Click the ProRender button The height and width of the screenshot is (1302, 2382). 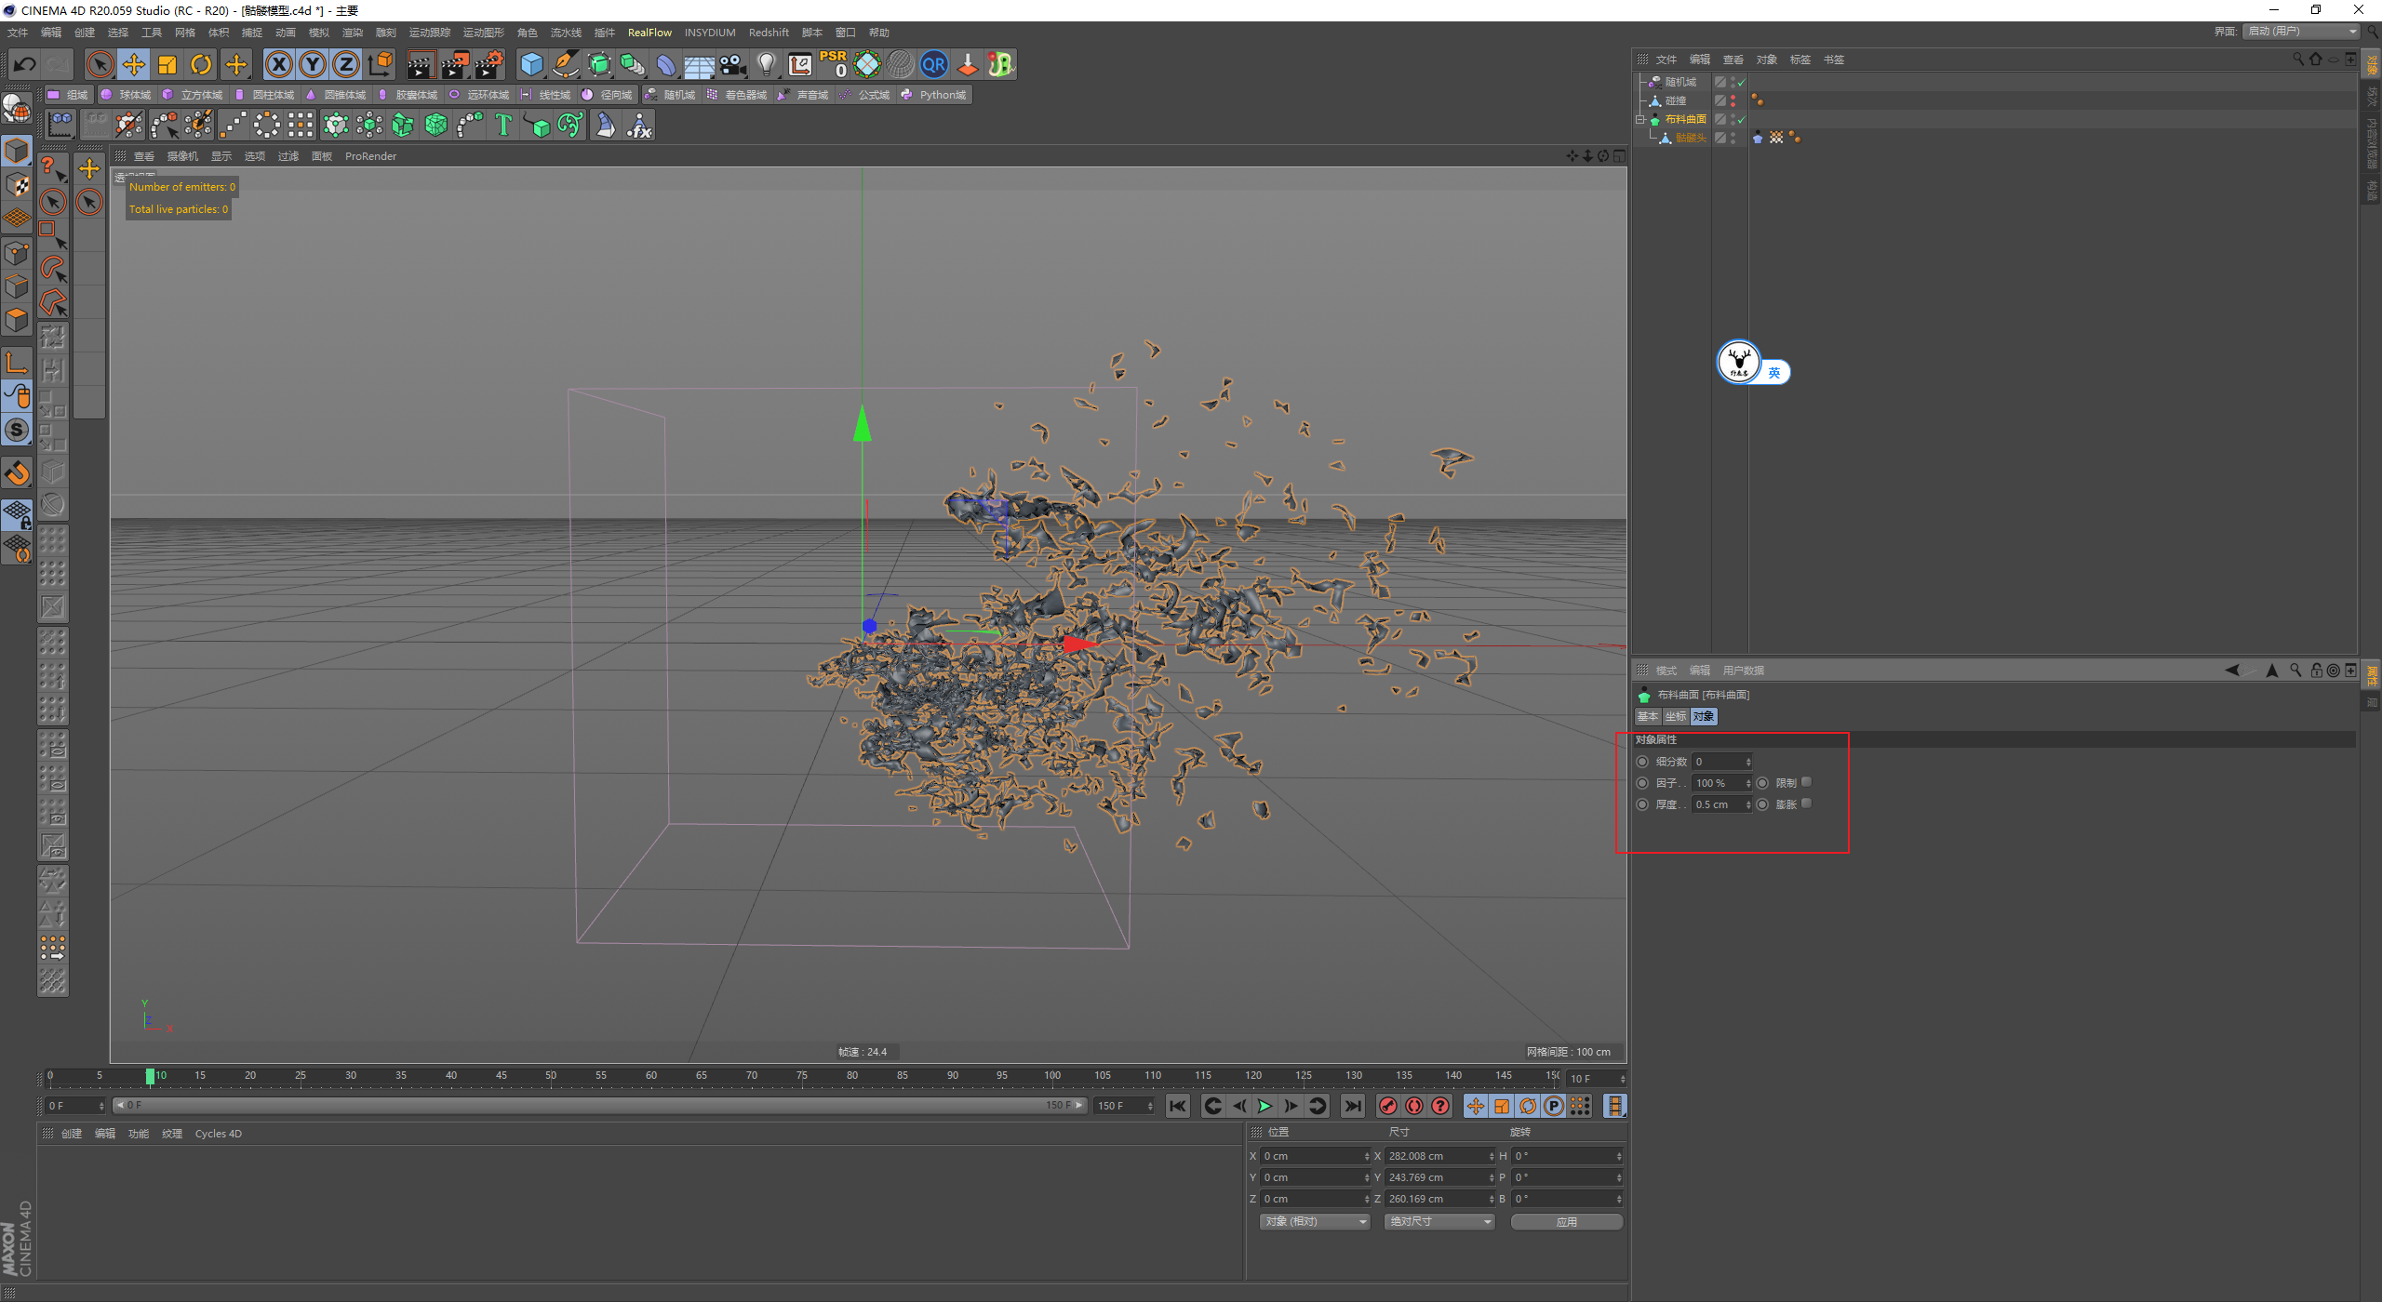(374, 155)
